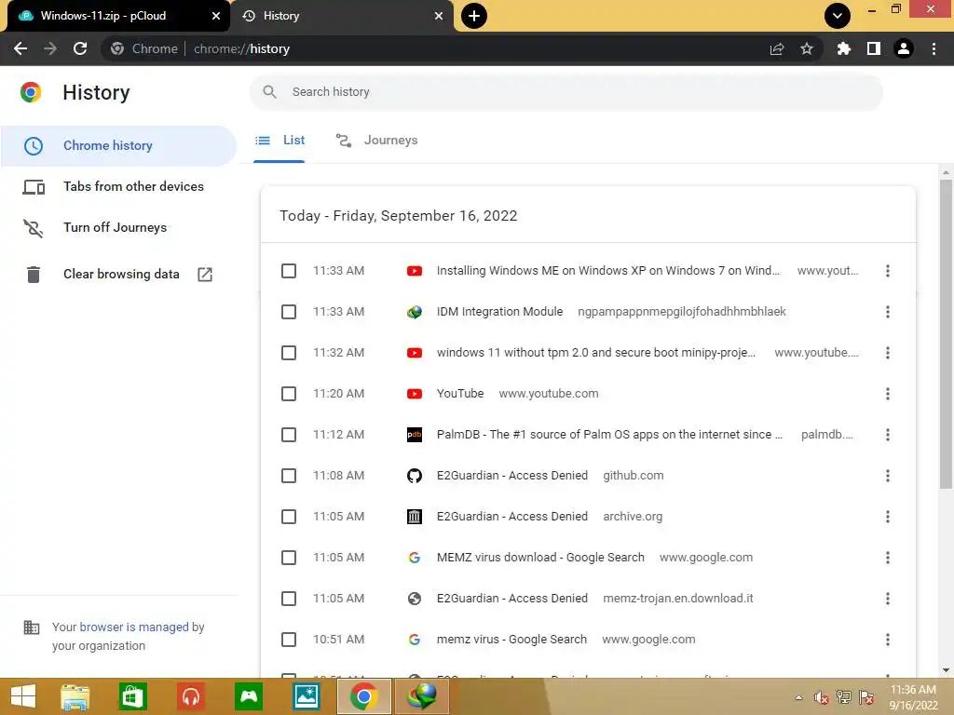Viewport: 954px width, 715px height.
Task: Open the PalmDB history link
Action: pyautogui.click(x=609, y=435)
